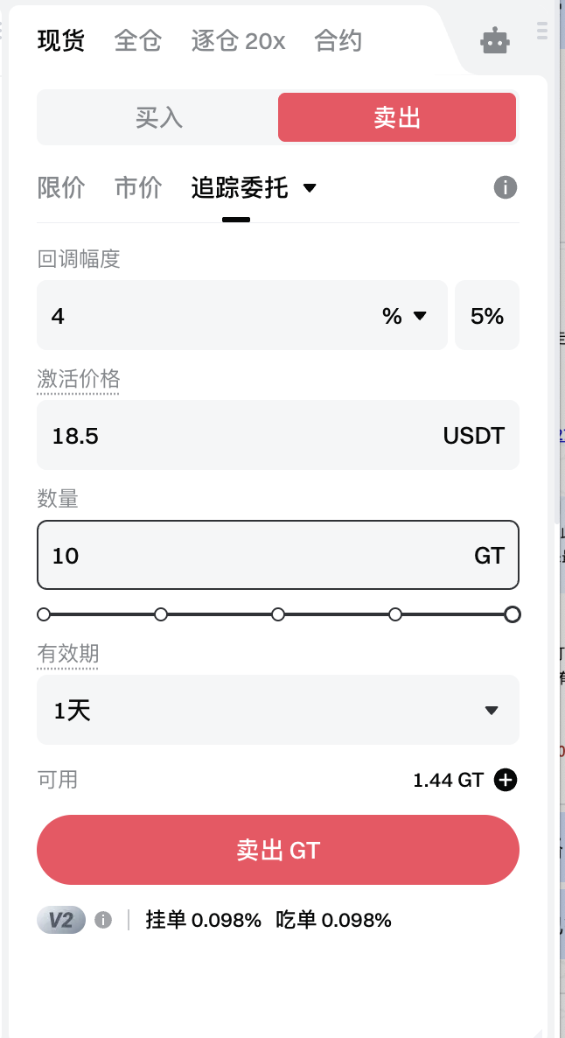Image resolution: width=565 pixels, height=1038 pixels.
Task: Expand the 追踪委托 order type dropdown arrow
Action: point(309,187)
